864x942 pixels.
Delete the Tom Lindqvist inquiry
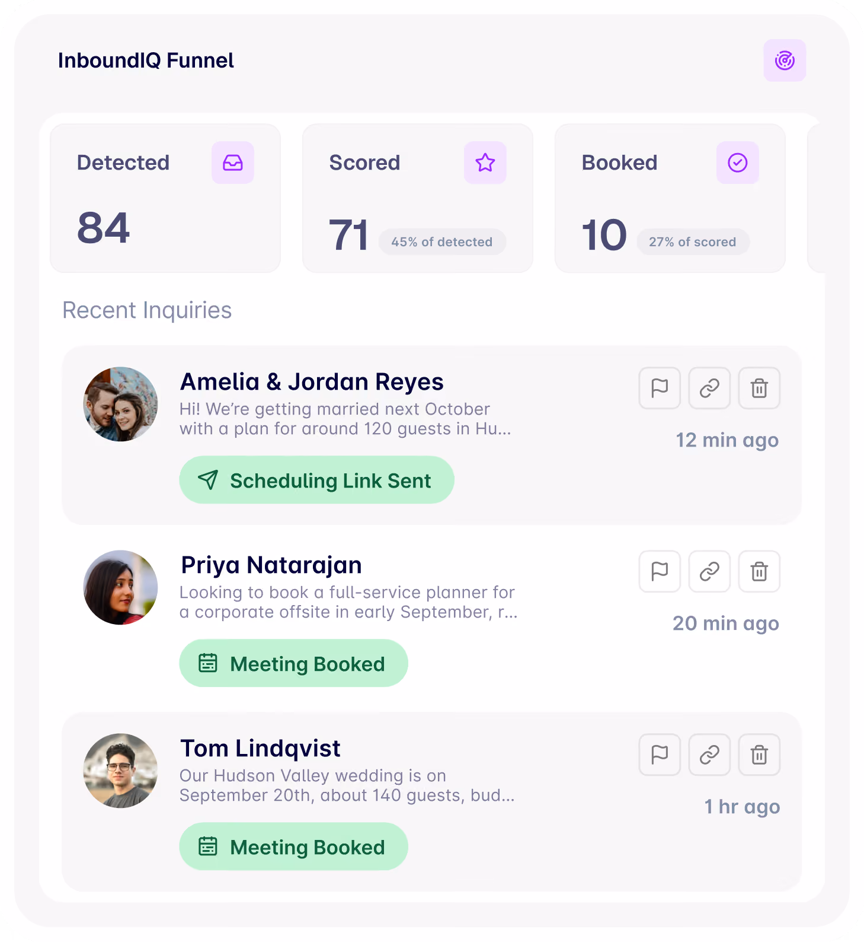tap(759, 755)
